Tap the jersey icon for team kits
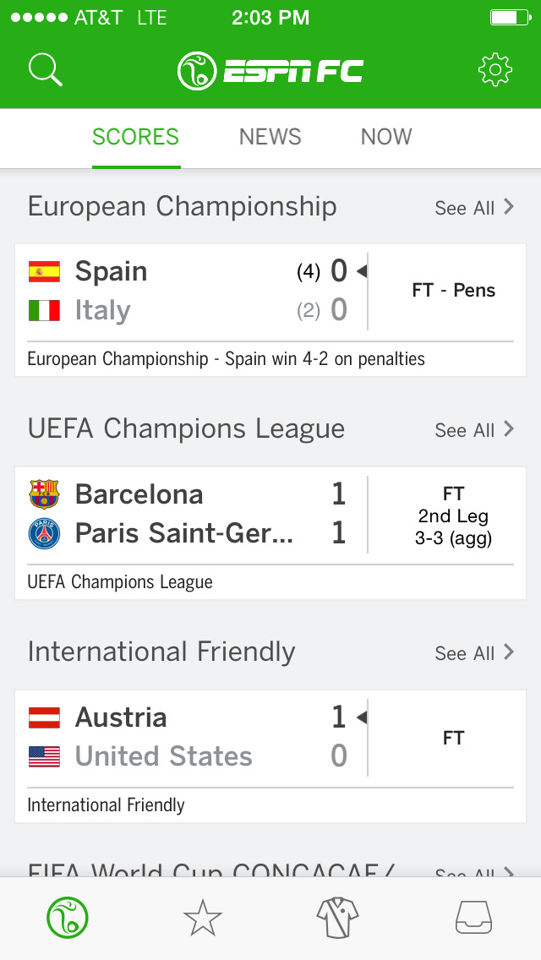Screen dimensions: 541x960 338,917
